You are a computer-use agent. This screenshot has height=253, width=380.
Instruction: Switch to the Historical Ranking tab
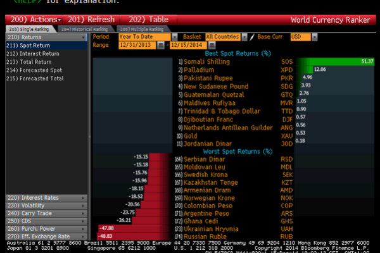click(84, 29)
